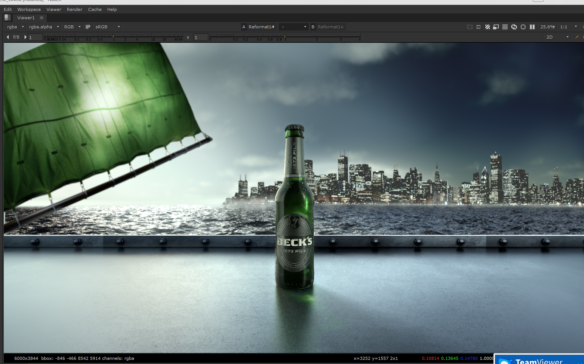The width and height of the screenshot is (584, 364).
Task: Open the sRGB viewer process dropdown
Action: [x=107, y=27]
